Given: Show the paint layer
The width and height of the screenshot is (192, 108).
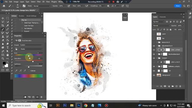Looking at the screenshot, I should pyautogui.click(x=154, y=34).
